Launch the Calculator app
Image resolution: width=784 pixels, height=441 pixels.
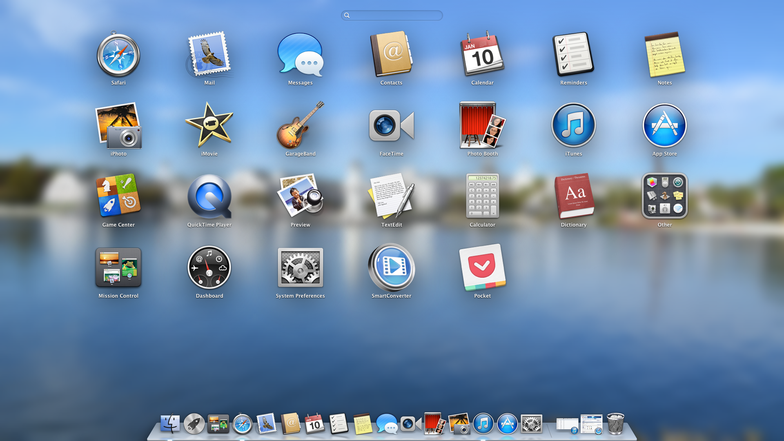(482, 196)
